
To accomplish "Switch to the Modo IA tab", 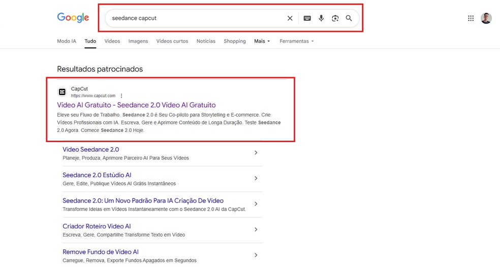I will pos(67,41).
